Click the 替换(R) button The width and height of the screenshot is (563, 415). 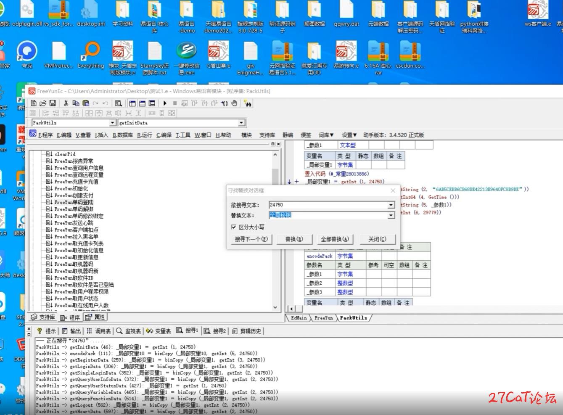(x=294, y=239)
